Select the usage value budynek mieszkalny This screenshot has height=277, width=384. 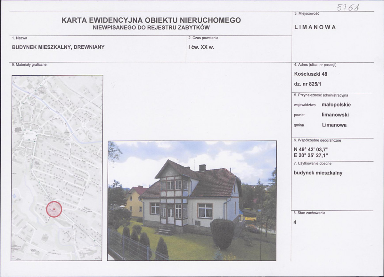point(318,173)
